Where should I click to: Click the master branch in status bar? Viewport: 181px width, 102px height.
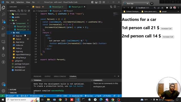click(10, 96)
